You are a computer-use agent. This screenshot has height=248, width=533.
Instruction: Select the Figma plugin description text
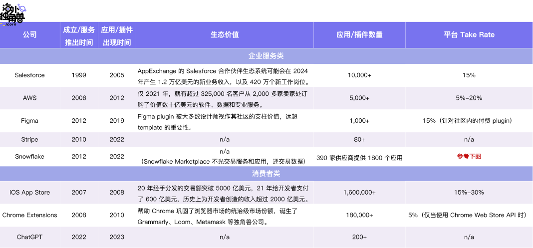218,122
